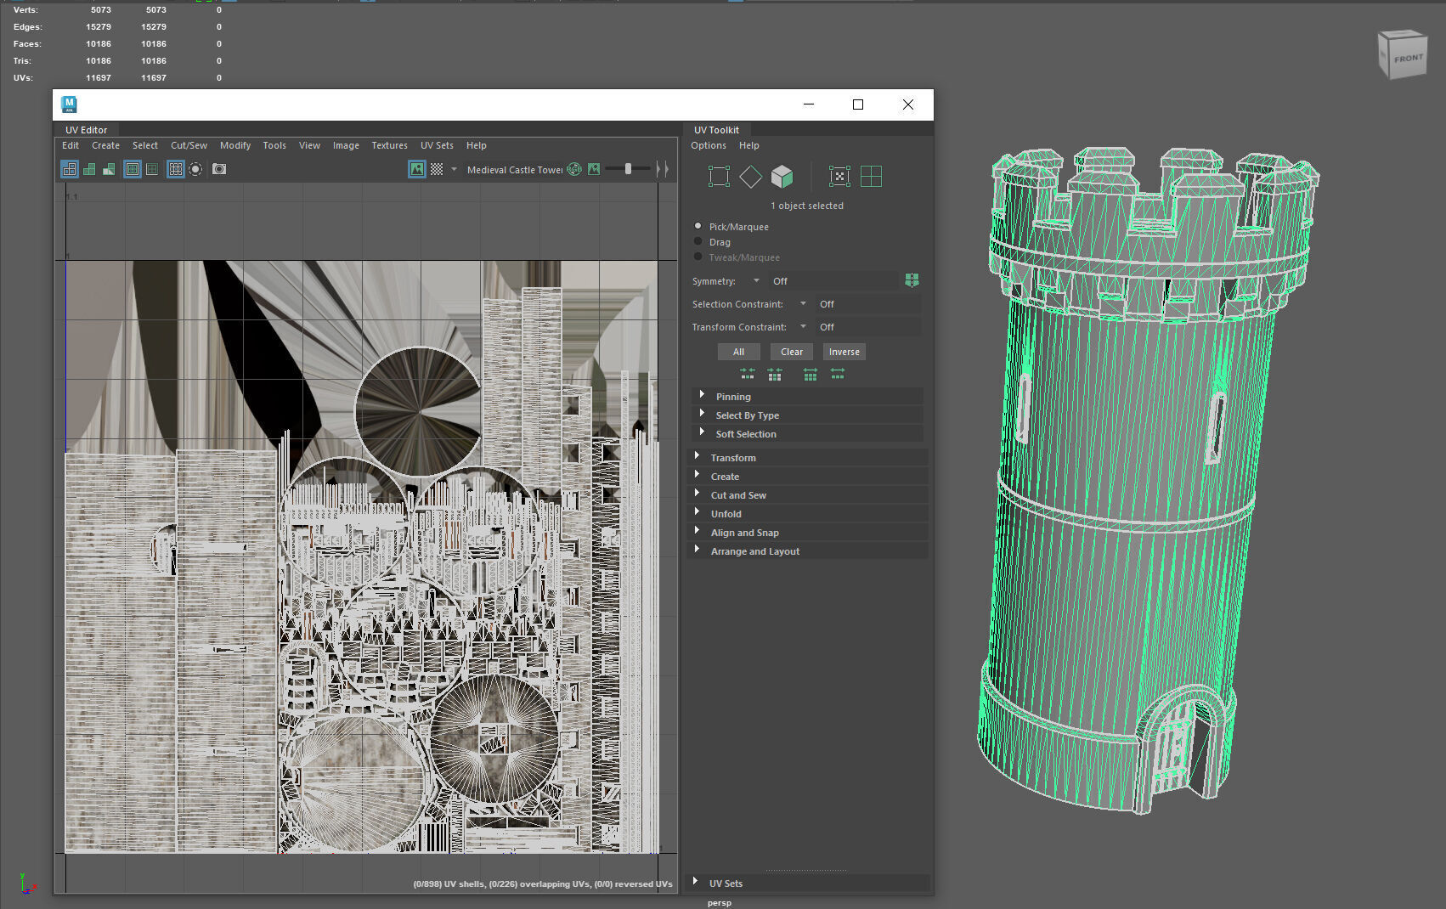This screenshot has width=1446, height=909.
Task: Expand the Transform section
Action: (x=808, y=457)
